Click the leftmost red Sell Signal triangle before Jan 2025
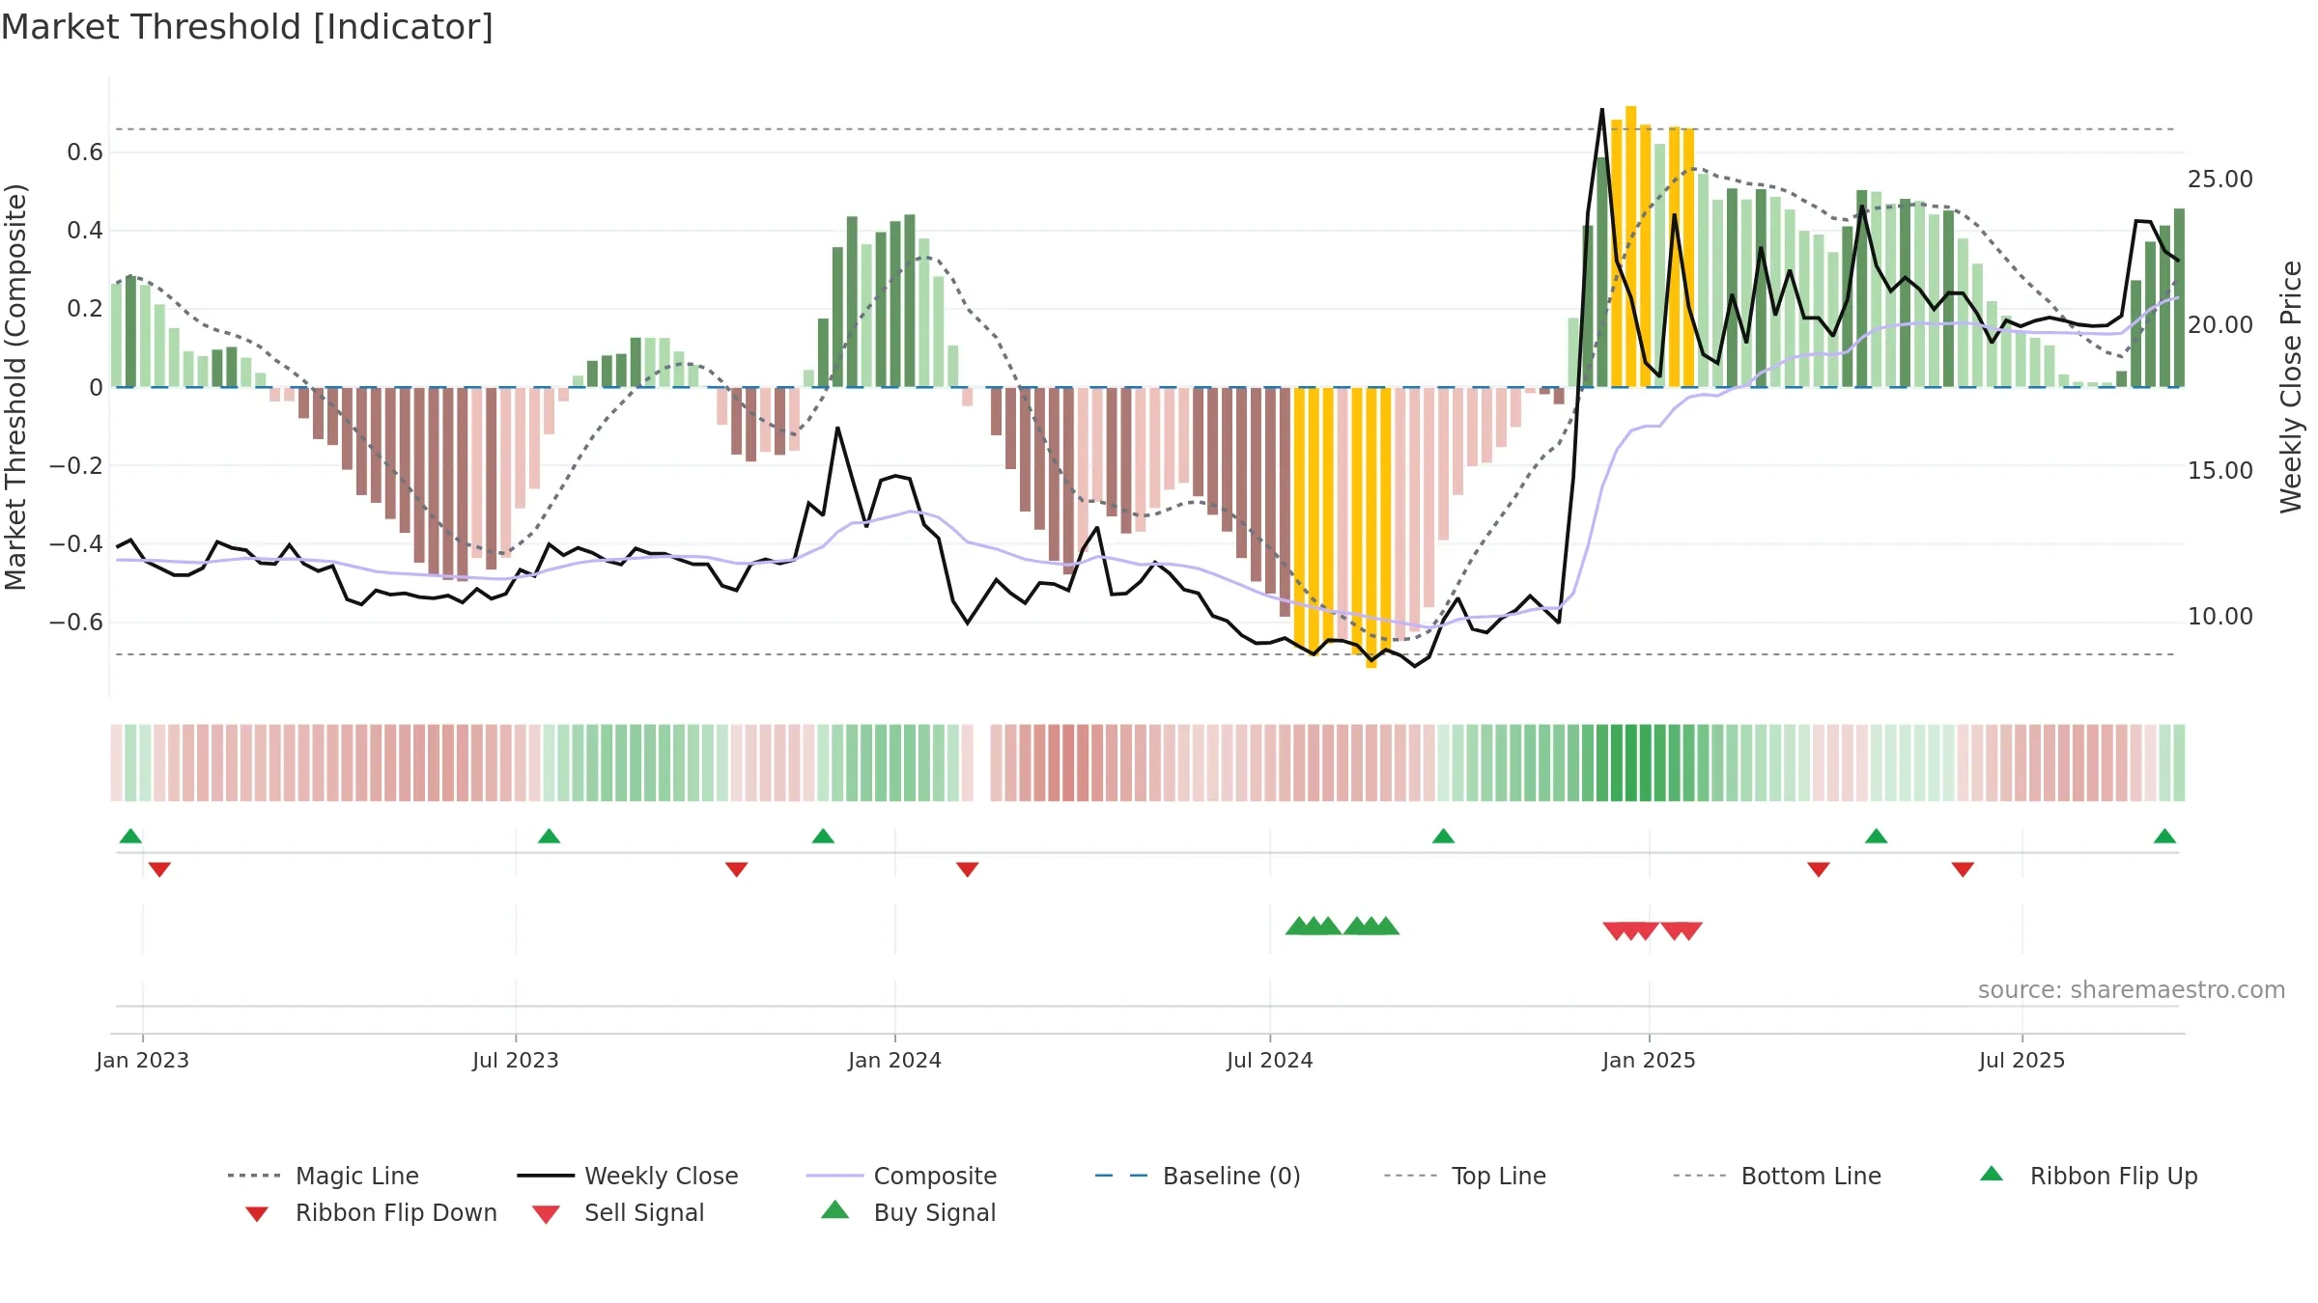 pos(1615,931)
